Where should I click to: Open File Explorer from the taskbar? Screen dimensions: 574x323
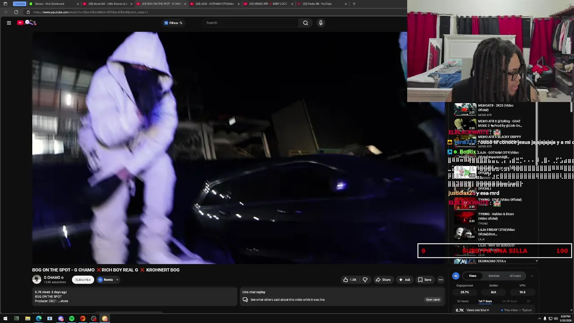coord(27,319)
